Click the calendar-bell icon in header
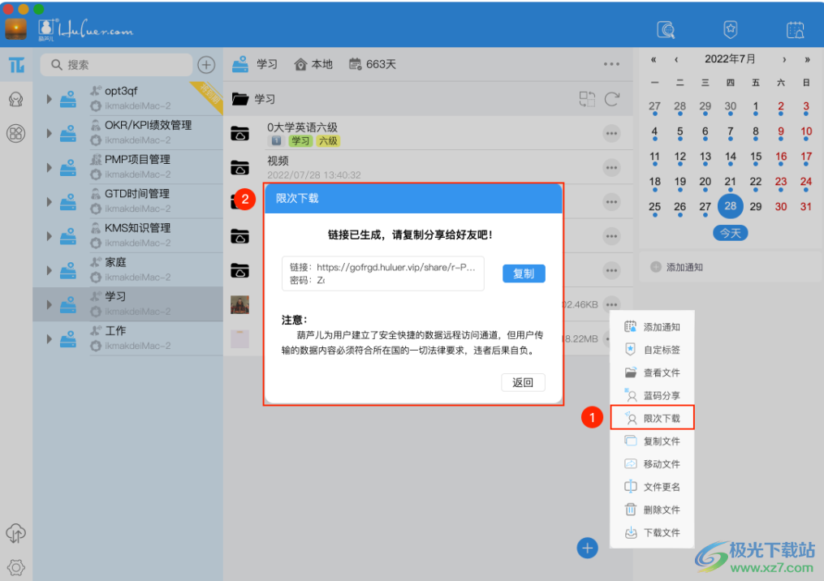 (x=795, y=29)
